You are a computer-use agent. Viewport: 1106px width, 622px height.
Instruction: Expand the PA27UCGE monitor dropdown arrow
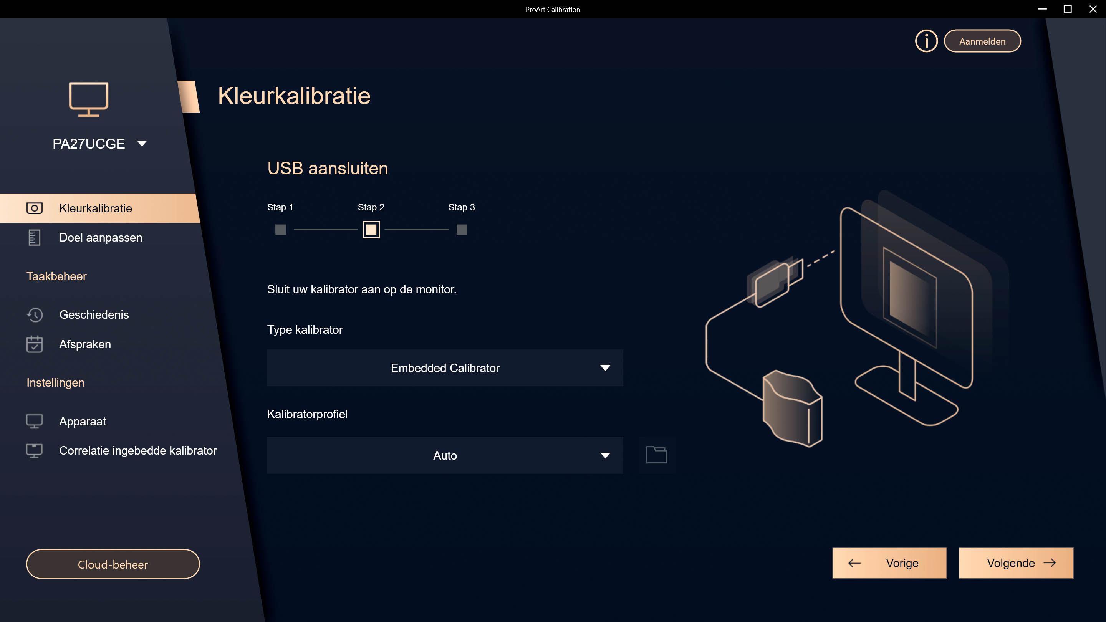(x=142, y=144)
